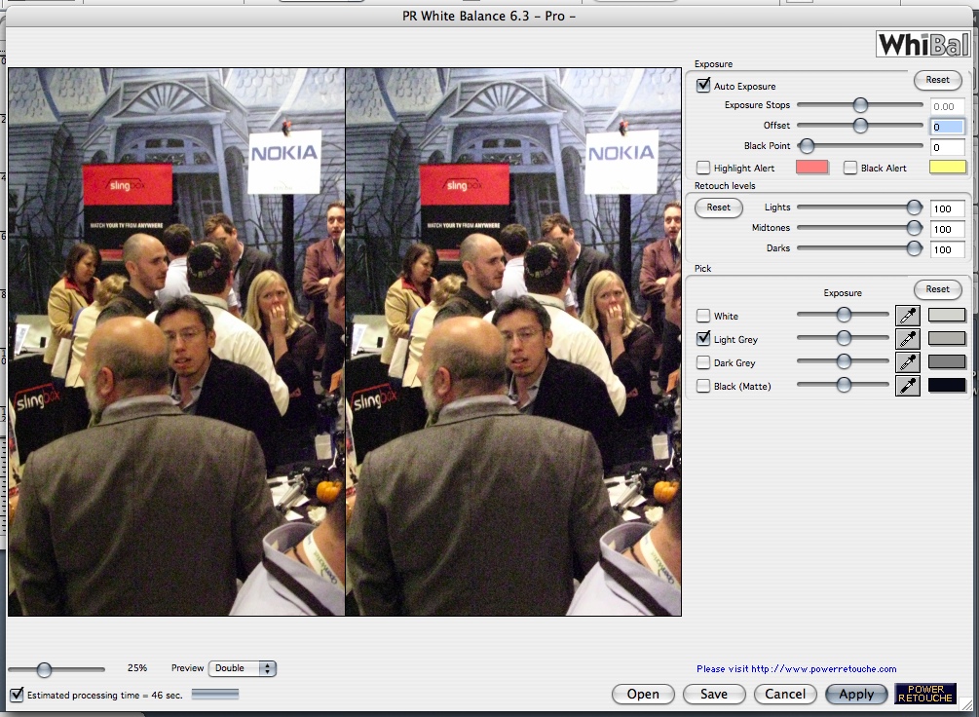Screen dimensions: 979x717
Task: Click the corrected preview image on right
Action: tap(513, 341)
